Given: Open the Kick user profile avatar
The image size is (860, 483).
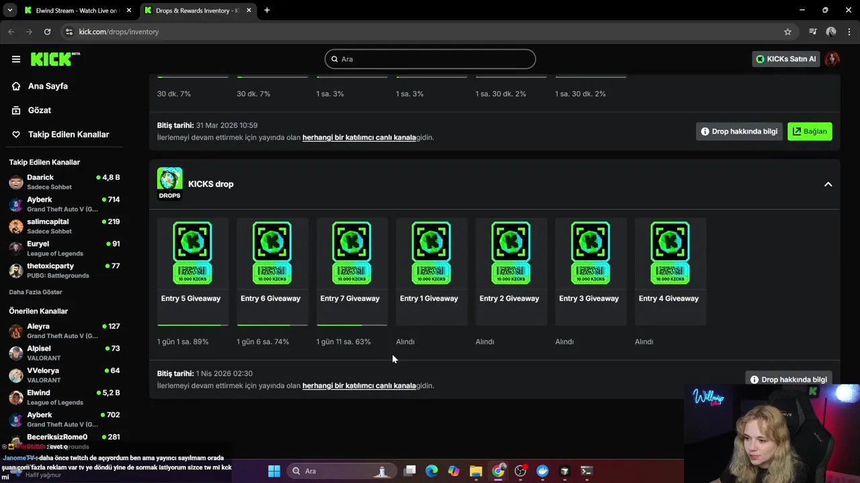Looking at the screenshot, I should 832,59.
